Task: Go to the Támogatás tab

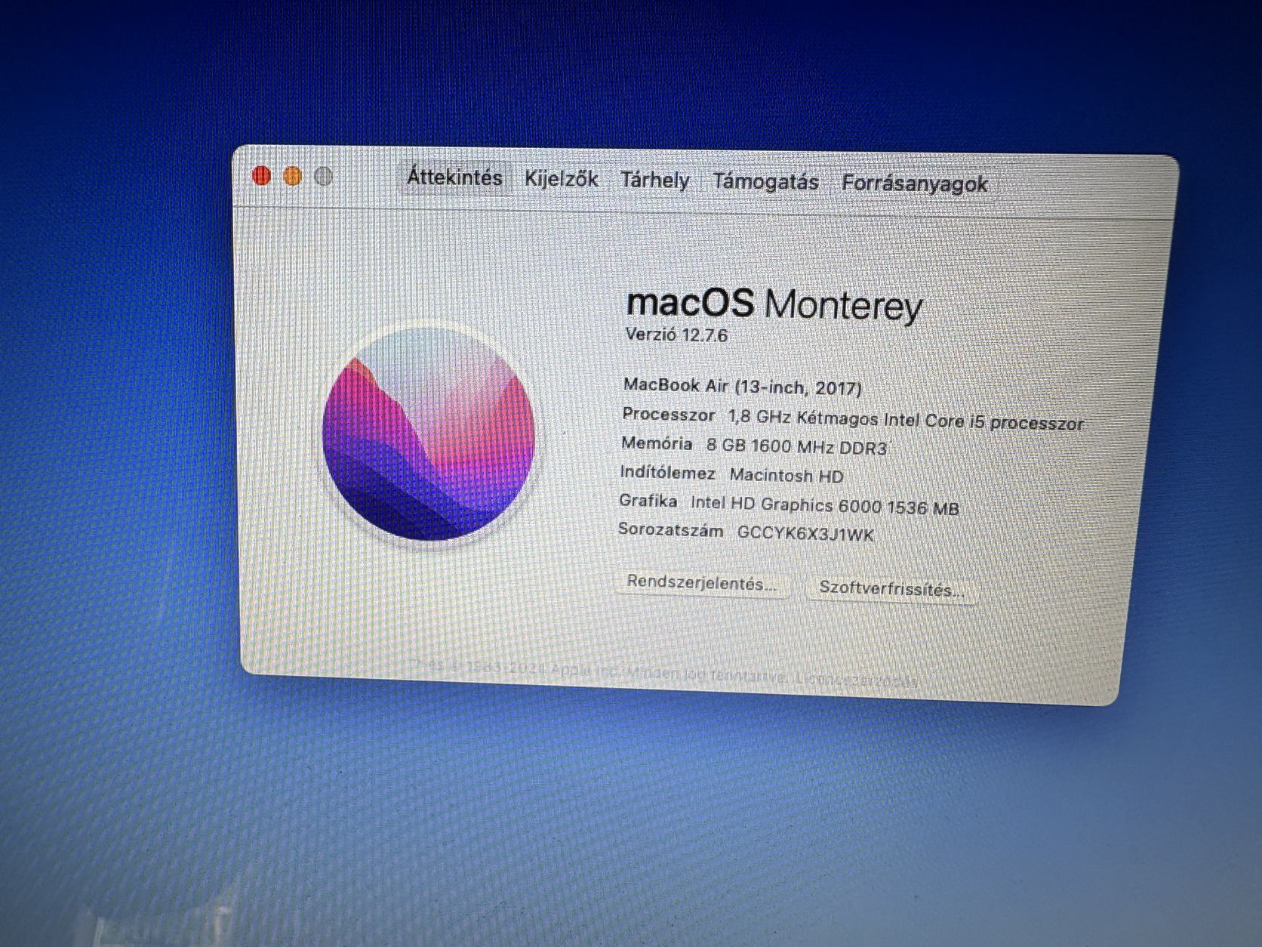Action: [x=765, y=182]
